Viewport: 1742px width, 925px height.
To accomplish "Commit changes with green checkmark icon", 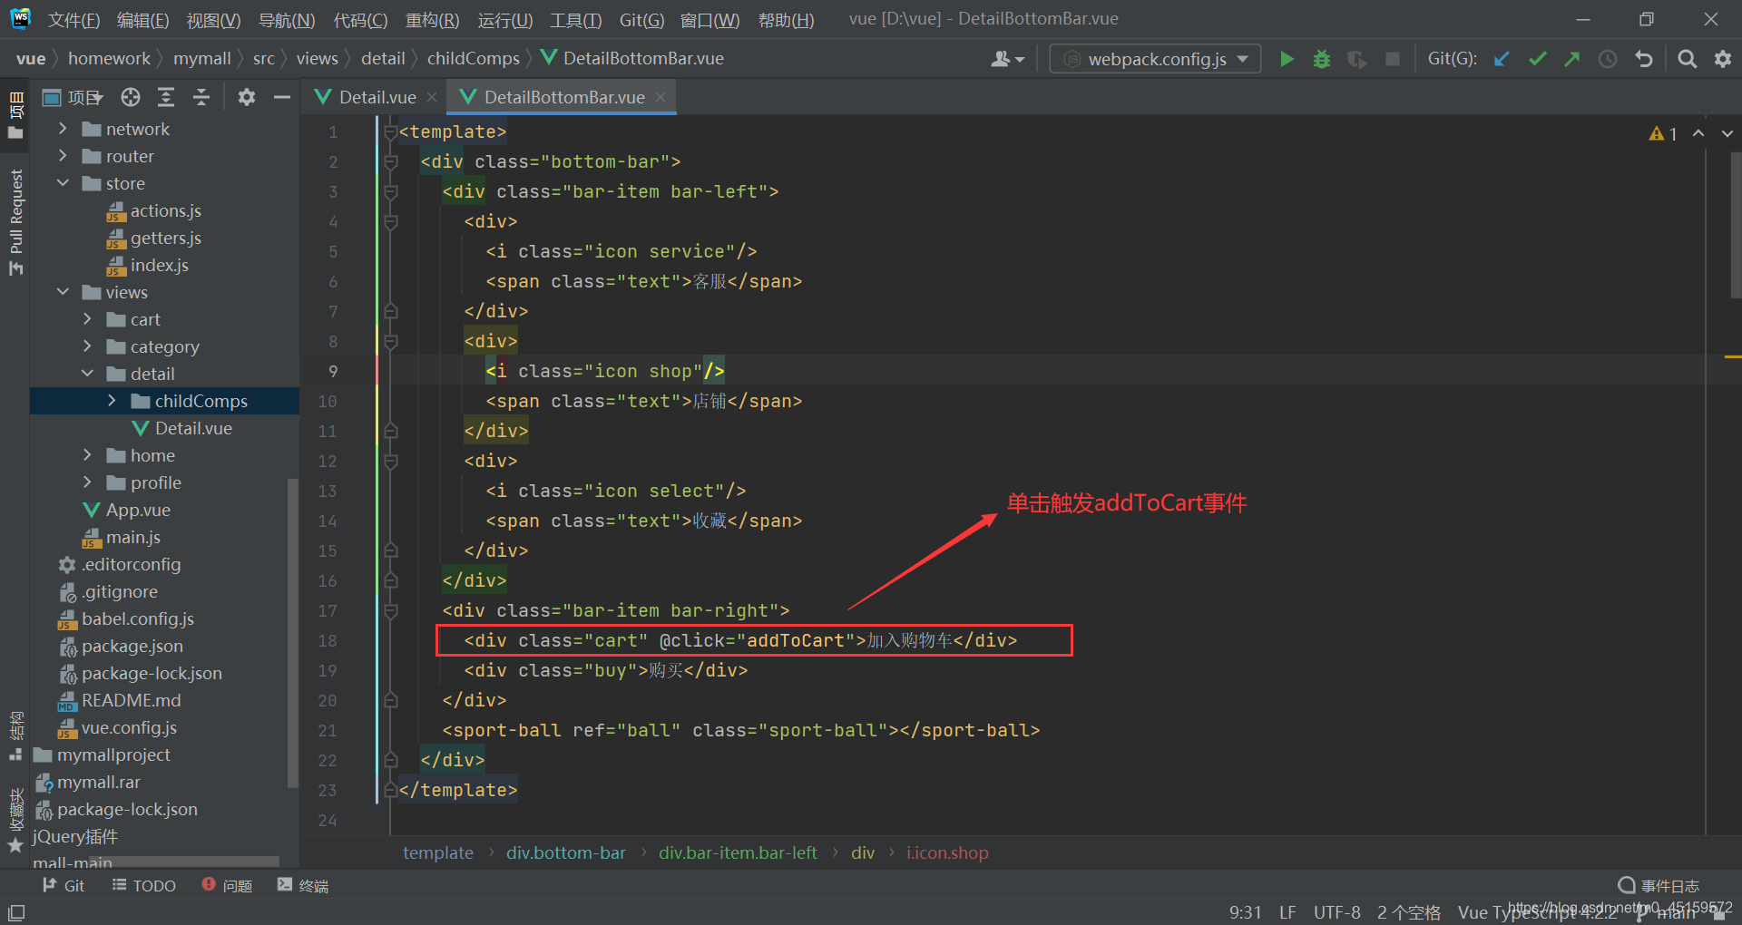I will tap(1537, 59).
